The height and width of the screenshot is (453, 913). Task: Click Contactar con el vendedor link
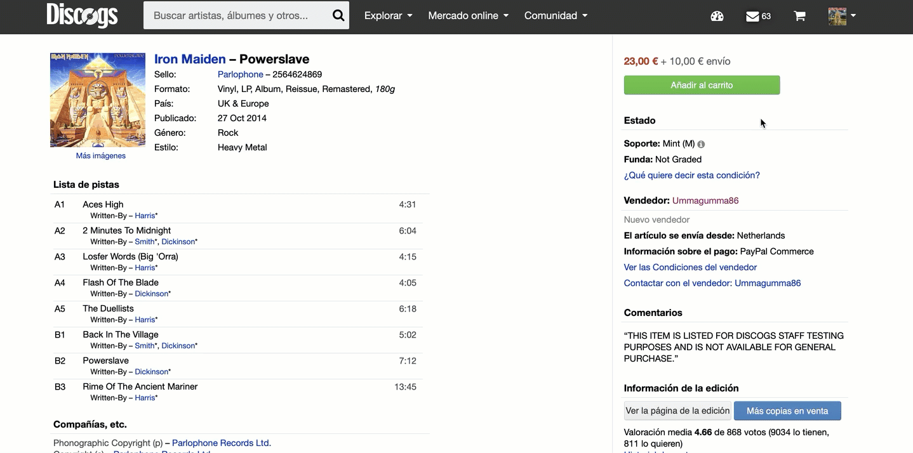tap(712, 283)
